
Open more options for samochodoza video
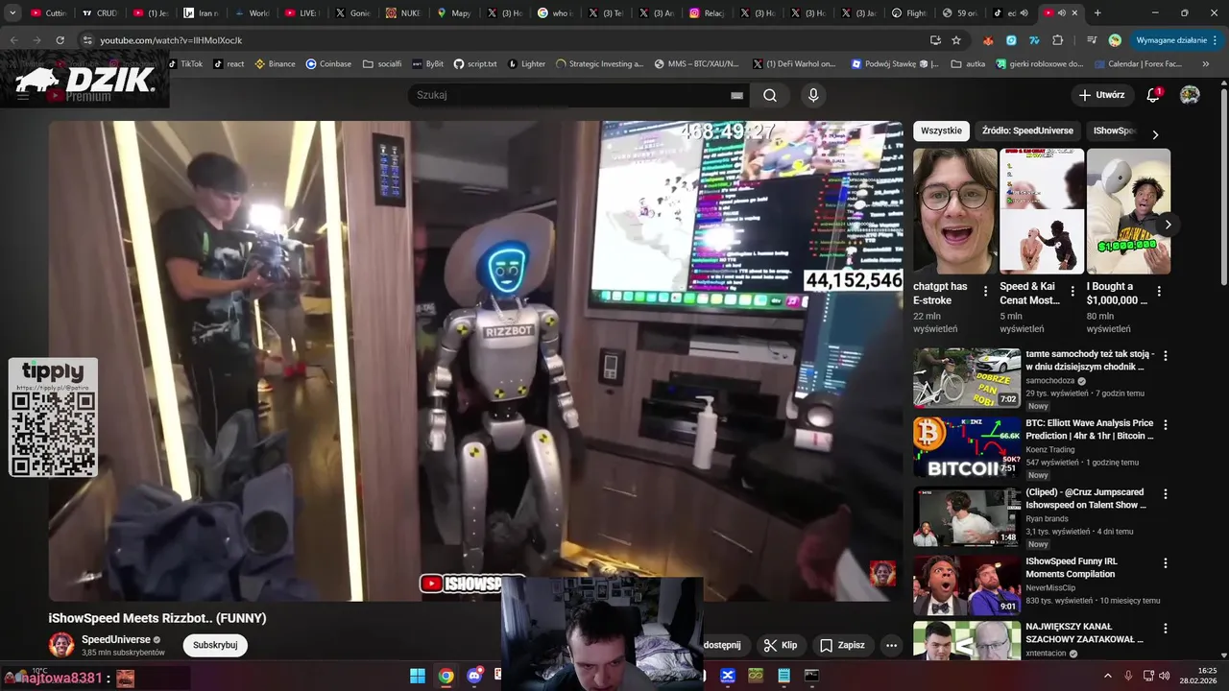tap(1166, 355)
